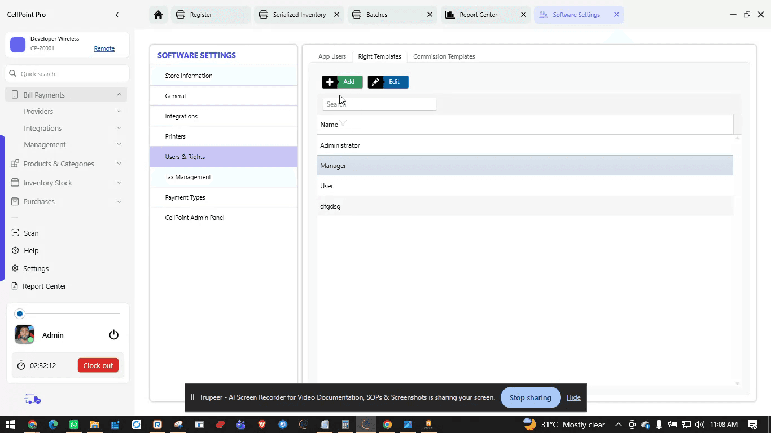Close the Report Center tab

pyautogui.click(x=523, y=15)
